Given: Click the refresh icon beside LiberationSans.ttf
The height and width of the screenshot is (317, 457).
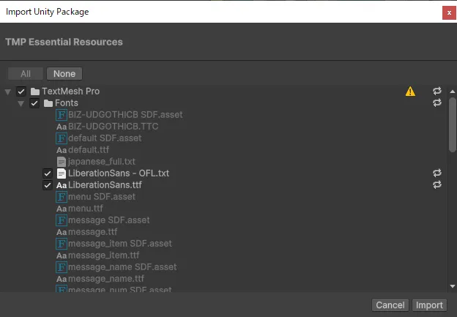Looking at the screenshot, I should pos(437,185).
